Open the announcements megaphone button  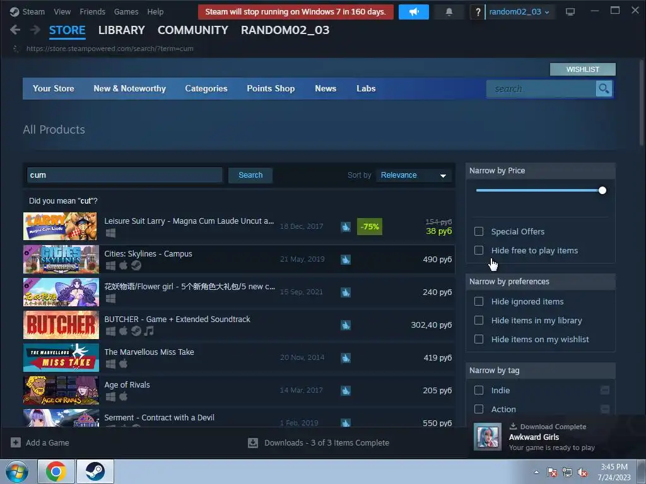click(x=414, y=12)
